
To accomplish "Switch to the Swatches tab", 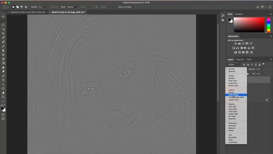I will (239, 14).
